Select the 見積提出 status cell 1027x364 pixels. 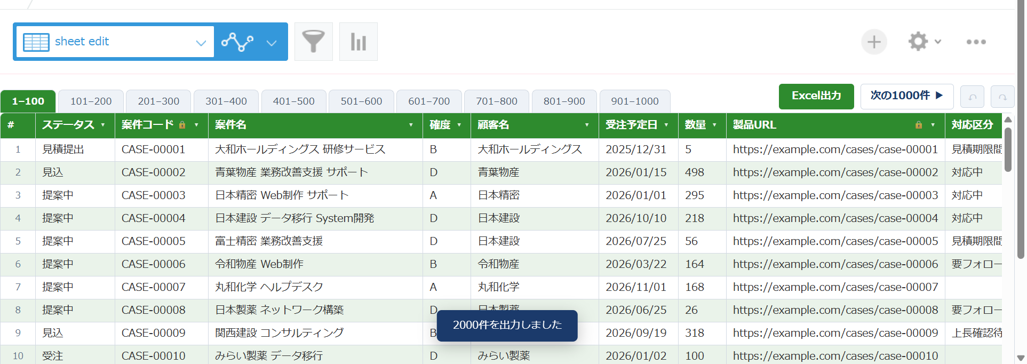[75, 149]
